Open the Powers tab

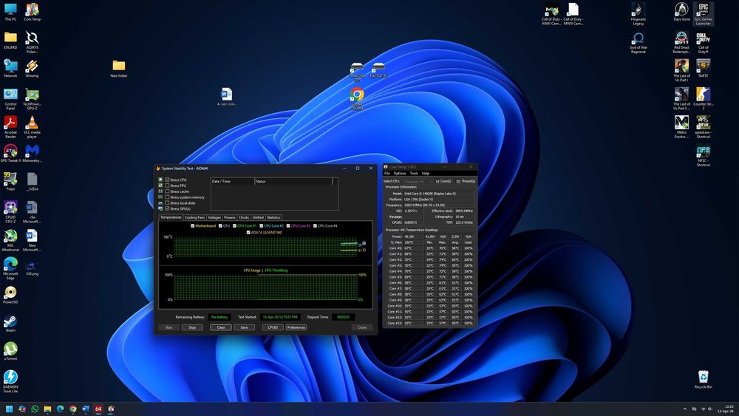pyautogui.click(x=230, y=218)
